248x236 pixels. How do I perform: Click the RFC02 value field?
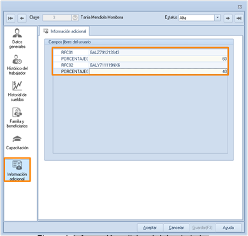(158, 65)
